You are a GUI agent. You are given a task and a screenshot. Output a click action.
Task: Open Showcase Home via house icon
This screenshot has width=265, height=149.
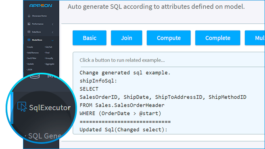pos(29,16)
